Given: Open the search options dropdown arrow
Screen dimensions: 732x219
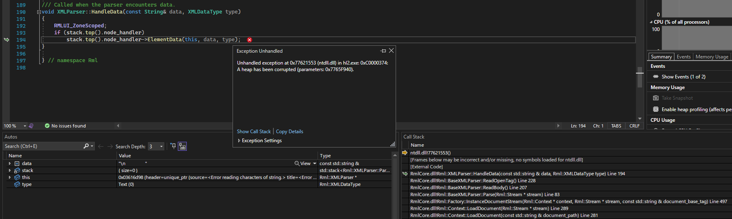Looking at the screenshot, I should [x=92, y=146].
